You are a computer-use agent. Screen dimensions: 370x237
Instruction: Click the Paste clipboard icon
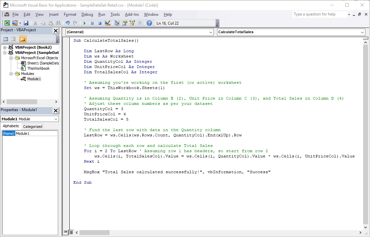(51, 23)
